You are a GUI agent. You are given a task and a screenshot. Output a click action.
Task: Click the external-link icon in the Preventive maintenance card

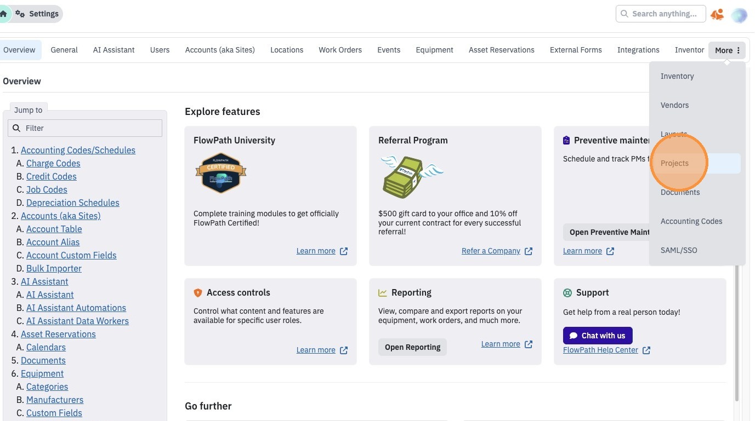coord(610,251)
